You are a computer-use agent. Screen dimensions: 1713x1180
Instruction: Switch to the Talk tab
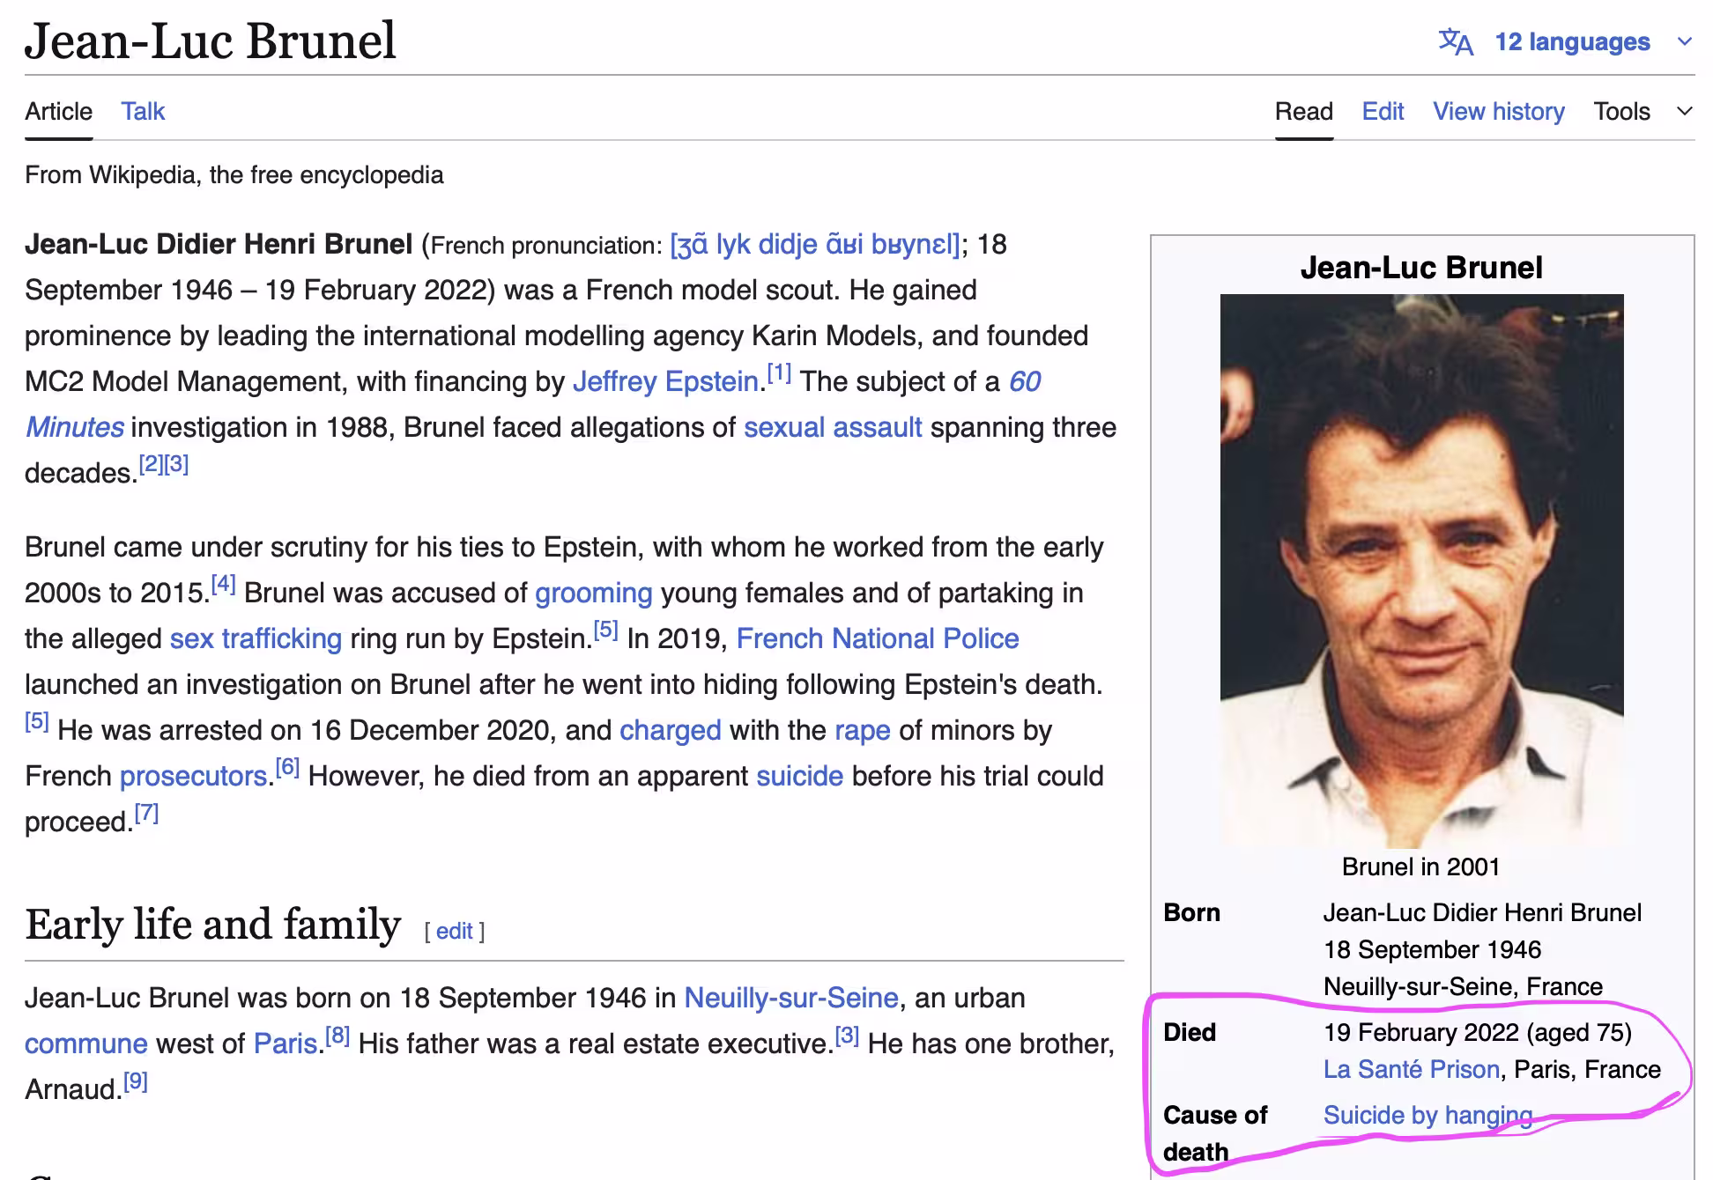pyautogui.click(x=143, y=111)
